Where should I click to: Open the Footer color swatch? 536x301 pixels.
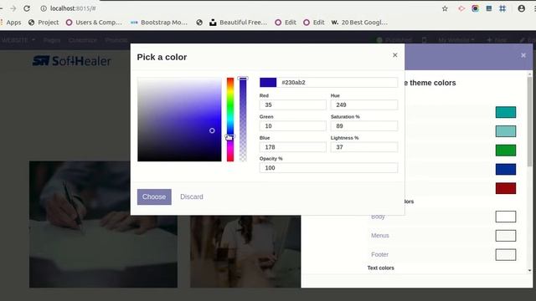tap(506, 254)
